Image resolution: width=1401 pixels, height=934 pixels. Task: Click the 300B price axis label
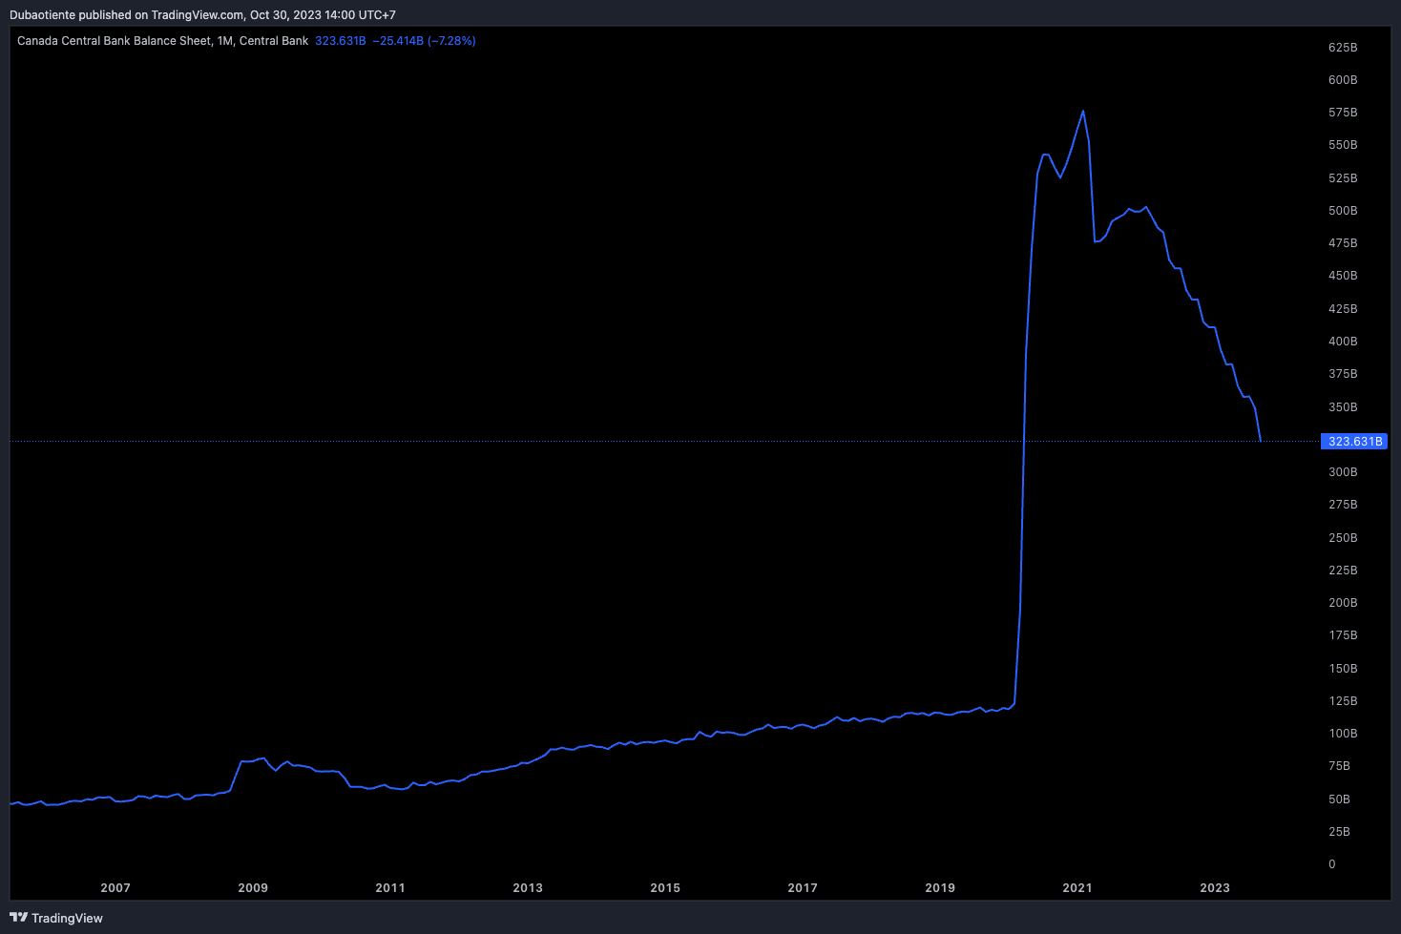click(x=1343, y=472)
